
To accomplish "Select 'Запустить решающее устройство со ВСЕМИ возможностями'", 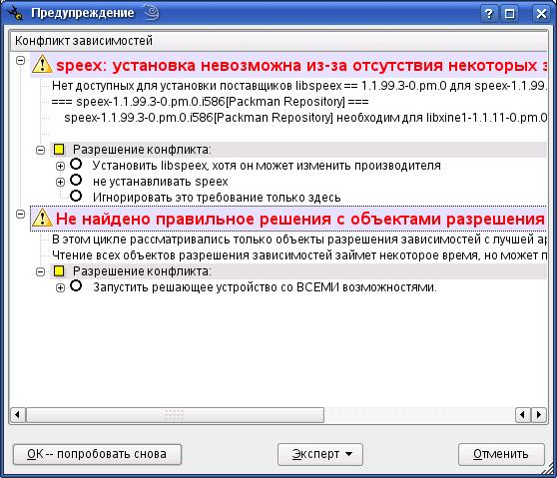I will [x=76, y=285].
